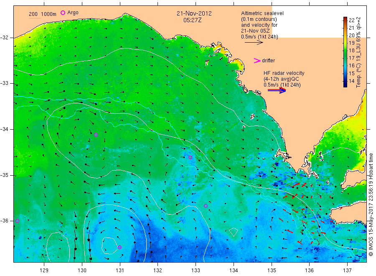This screenshot has height=276, width=376.
Task: Select the Argo float marker near 132.9E, 34.6S
Action: (x=191, y=157)
